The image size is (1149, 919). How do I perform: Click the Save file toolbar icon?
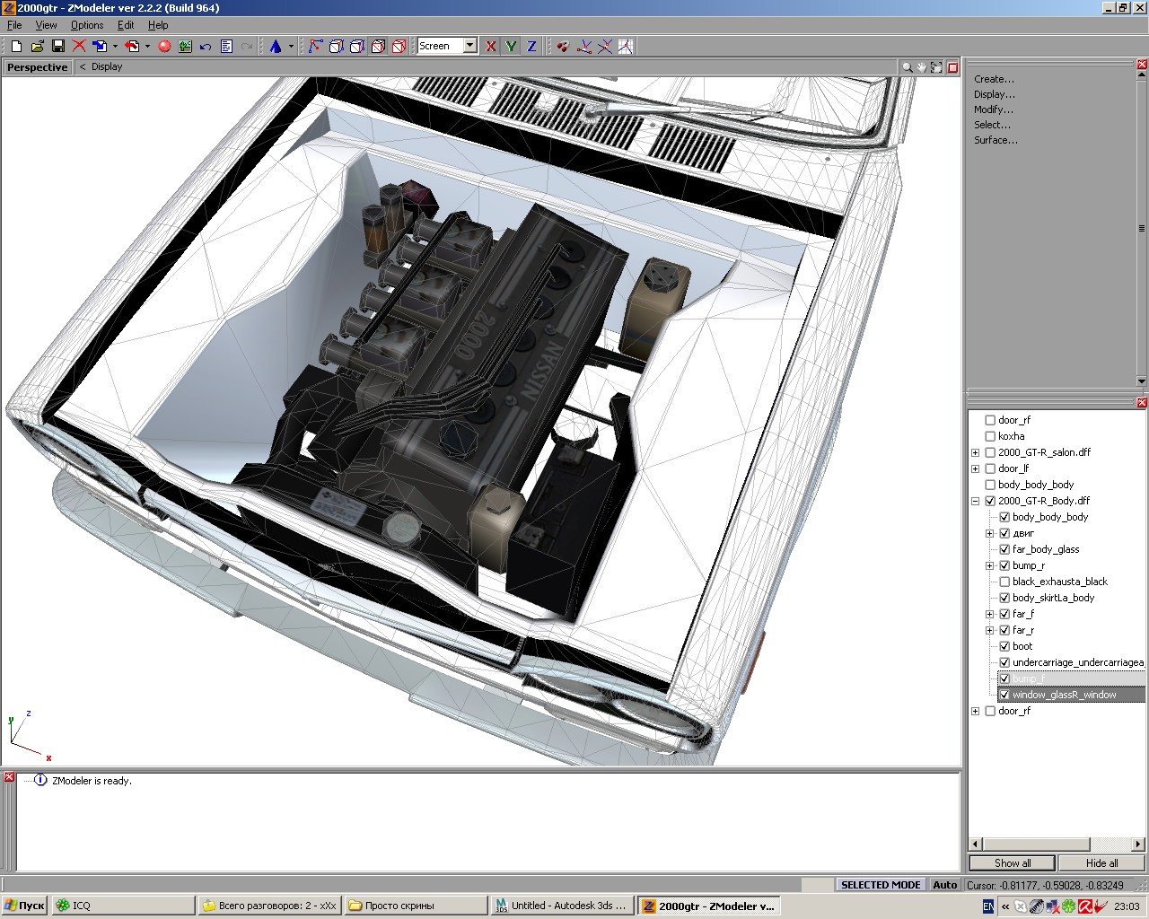coord(58,46)
